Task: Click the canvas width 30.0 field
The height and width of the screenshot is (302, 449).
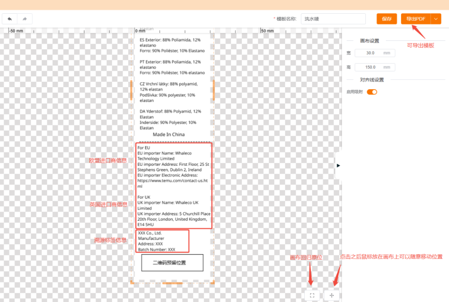Action: pyautogui.click(x=375, y=53)
